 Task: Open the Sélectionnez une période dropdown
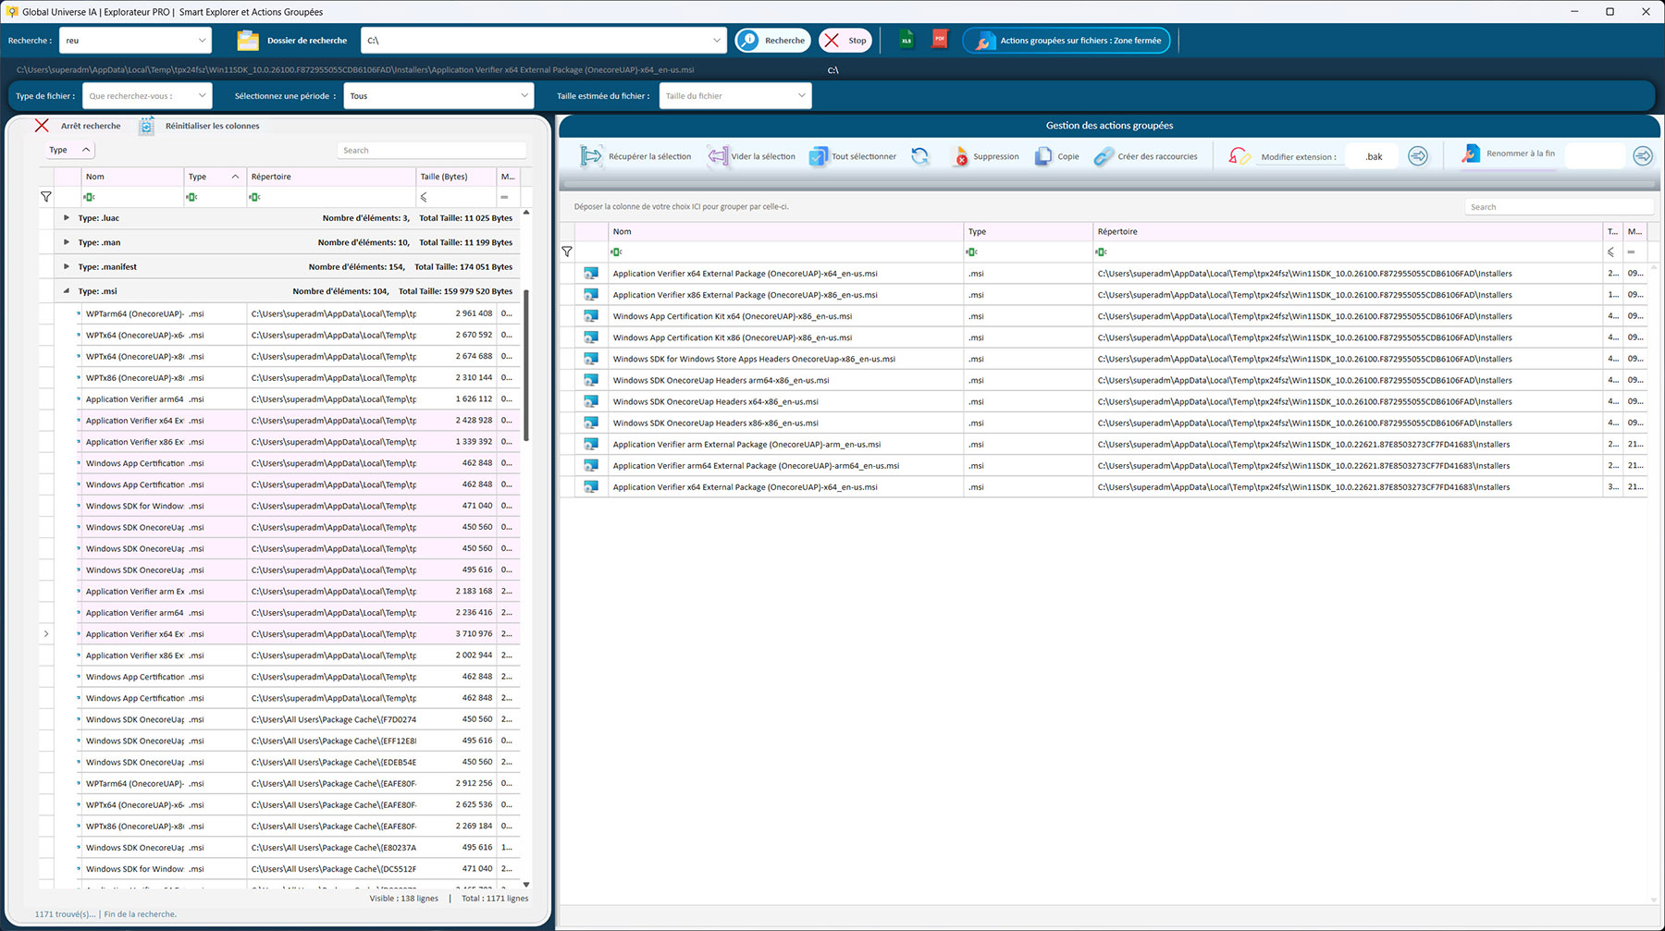click(x=438, y=96)
